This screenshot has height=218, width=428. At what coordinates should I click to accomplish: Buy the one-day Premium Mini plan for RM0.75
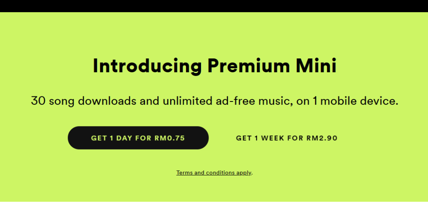click(x=138, y=138)
